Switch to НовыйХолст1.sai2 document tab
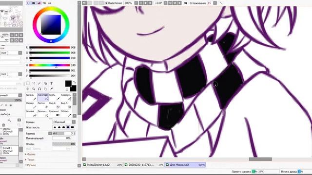 click(x=103, y=165)
